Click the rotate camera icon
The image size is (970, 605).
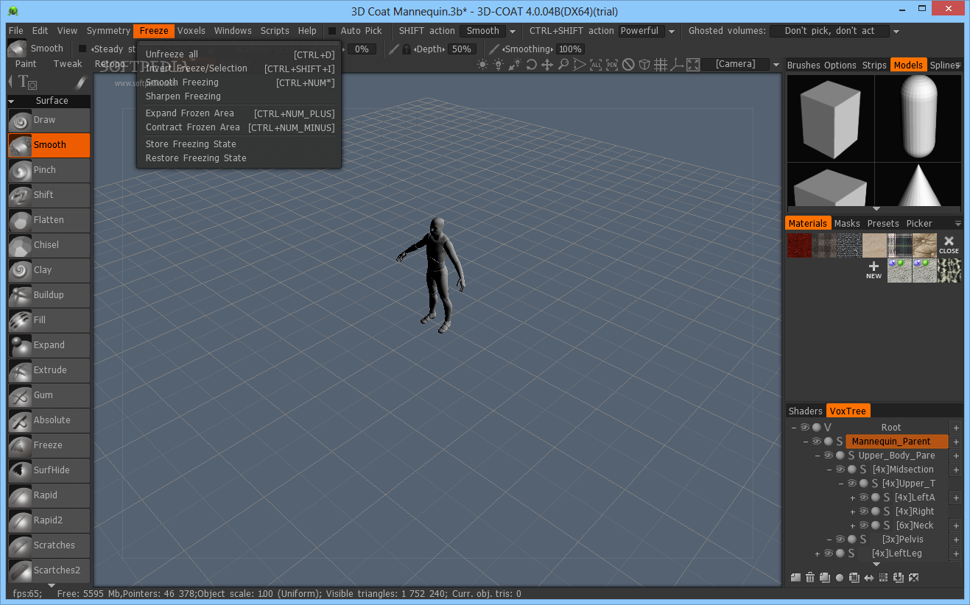pos(531,65)
